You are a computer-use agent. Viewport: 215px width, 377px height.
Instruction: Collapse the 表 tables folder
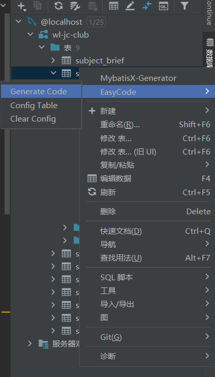[42, 47]
